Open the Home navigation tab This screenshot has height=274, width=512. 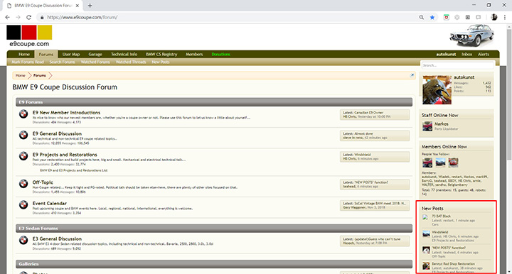pos(24,54)
